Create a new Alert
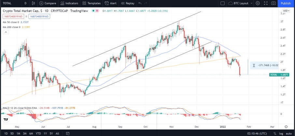The height and width of the screenshot is (136, 295). 110,3
